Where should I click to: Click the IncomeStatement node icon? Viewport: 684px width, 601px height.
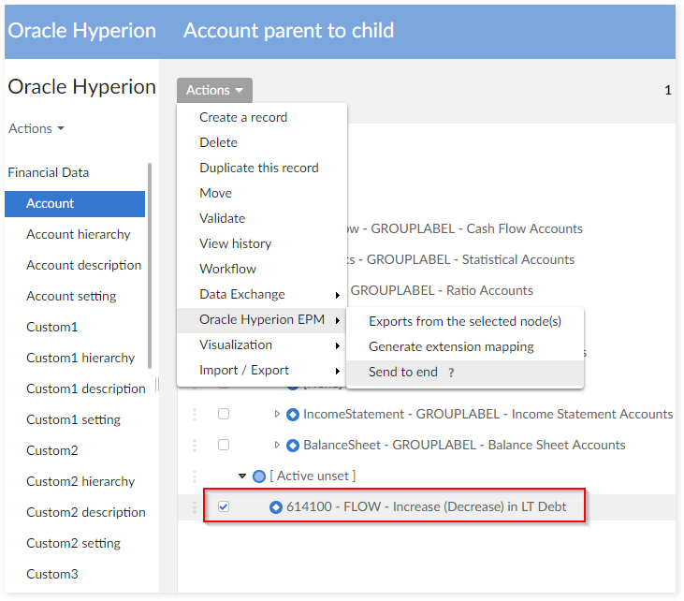tap(292, 414)
